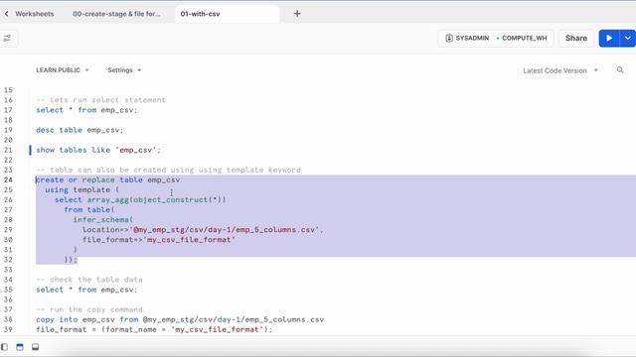Click the comment 'run the copy command'

(x=89, y=309)
